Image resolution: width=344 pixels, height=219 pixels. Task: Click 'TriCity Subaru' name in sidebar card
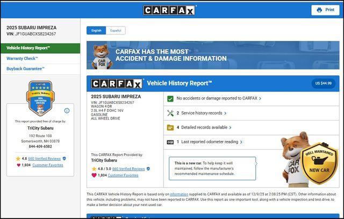40,128
